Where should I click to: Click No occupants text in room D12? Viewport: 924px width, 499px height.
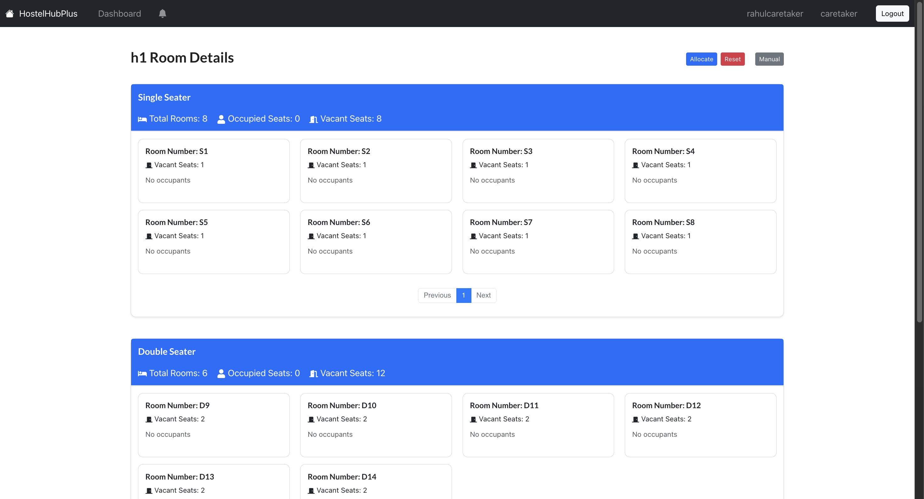[x=654, y=435]
